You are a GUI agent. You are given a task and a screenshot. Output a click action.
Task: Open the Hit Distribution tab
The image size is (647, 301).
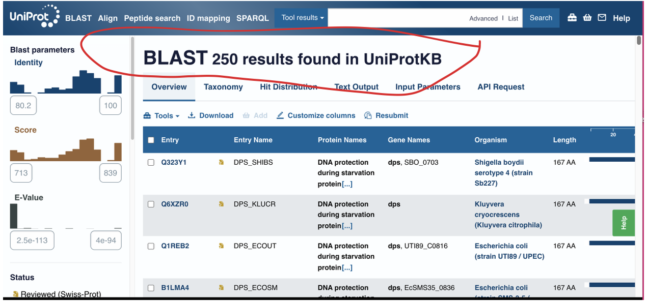pyautogui.click(x=288, y=87)
